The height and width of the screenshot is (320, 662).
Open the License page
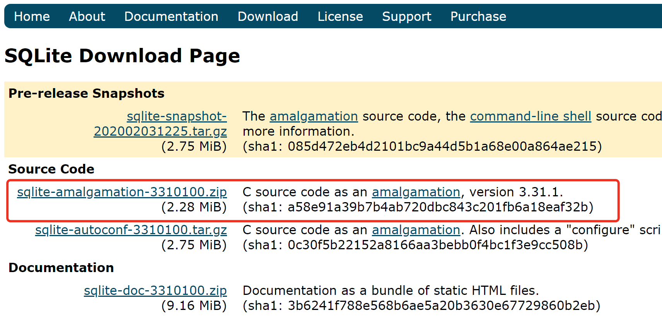point(340,17)
